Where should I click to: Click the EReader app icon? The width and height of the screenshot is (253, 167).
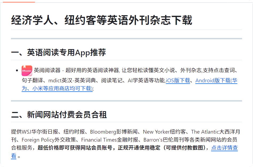click(x=27, y=71)
